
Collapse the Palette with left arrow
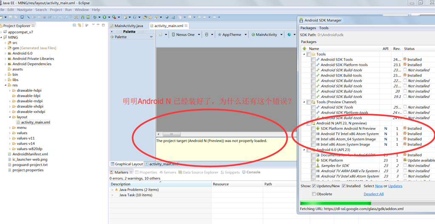(x=112, y=31)
